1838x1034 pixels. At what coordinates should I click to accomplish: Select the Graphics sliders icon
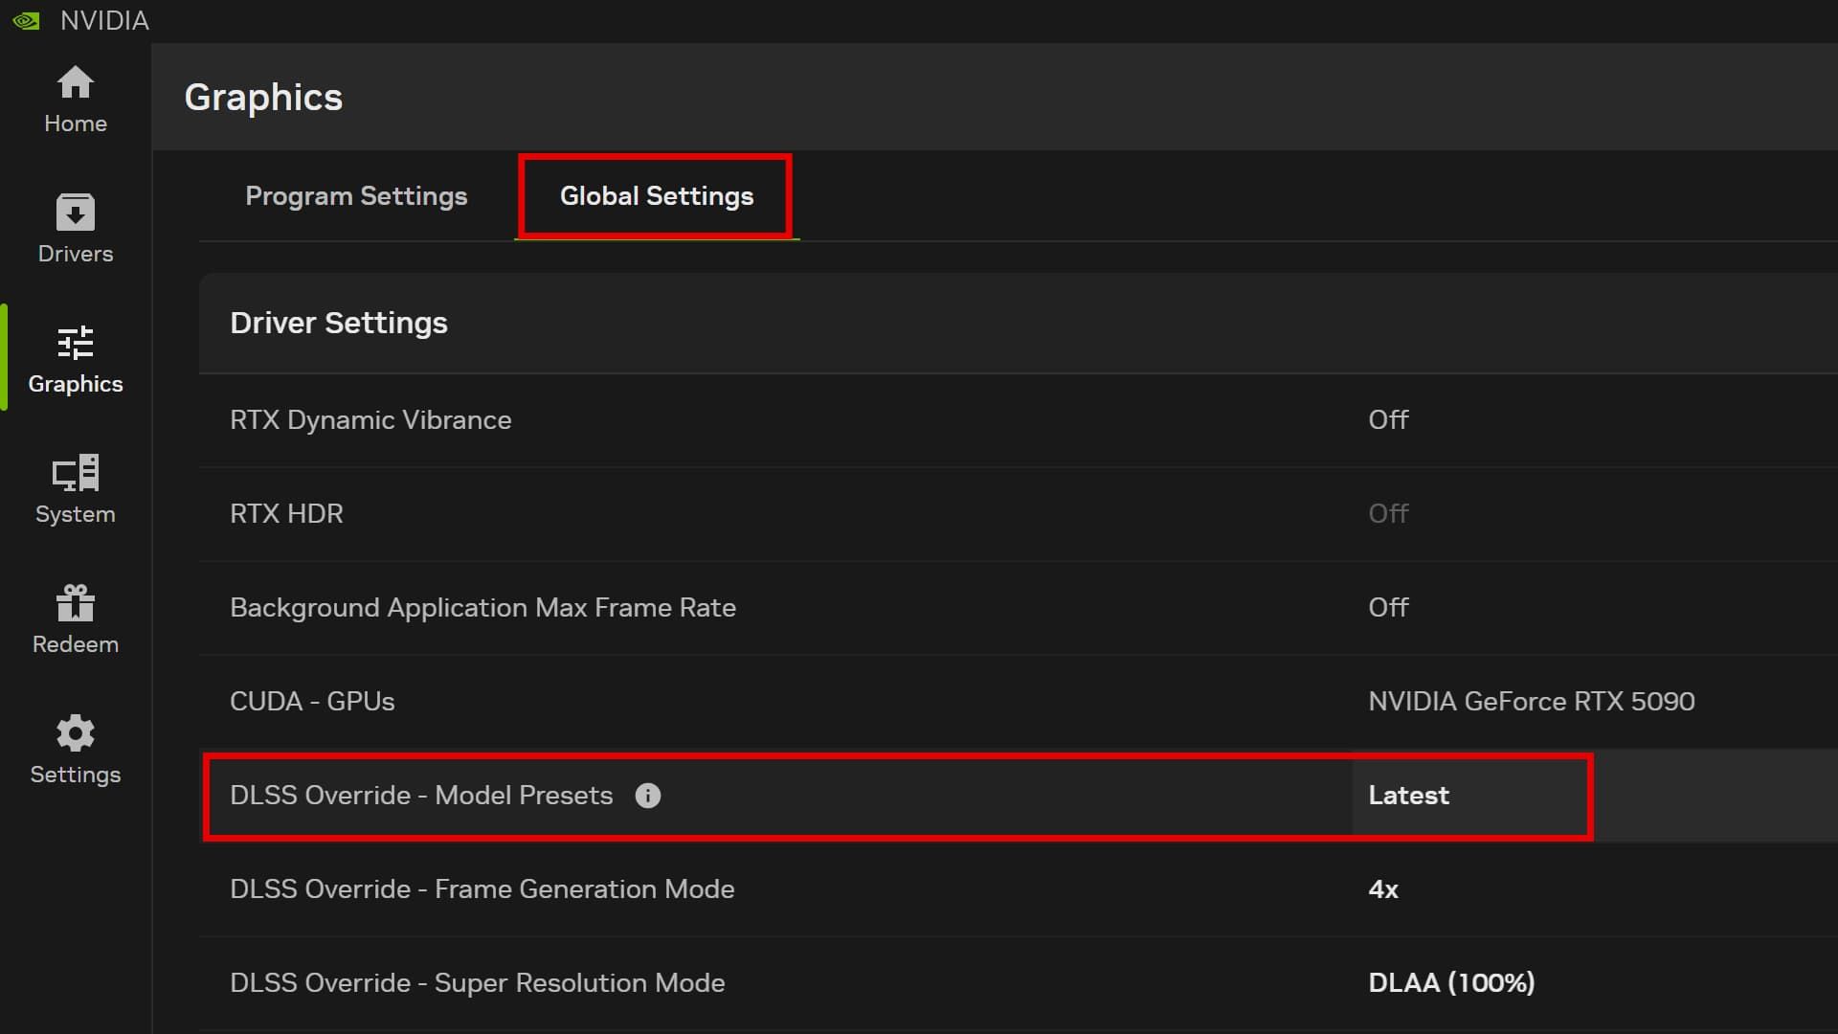[75, 343]
